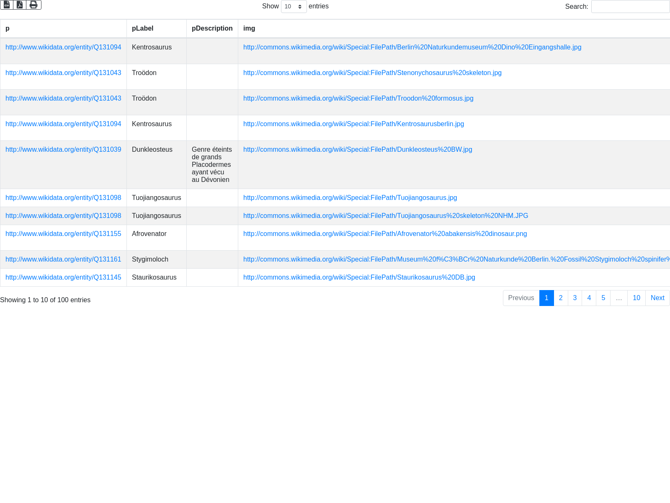Sort table by pLabel column header
The height and width of the screenshot is (503, 670).
point(142,29)
